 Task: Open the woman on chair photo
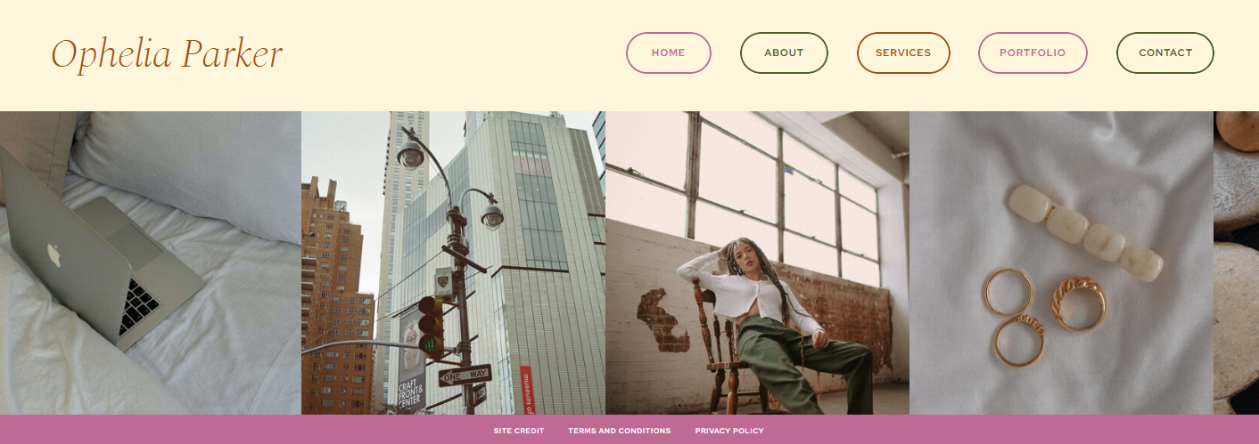(x=757, y=262)
